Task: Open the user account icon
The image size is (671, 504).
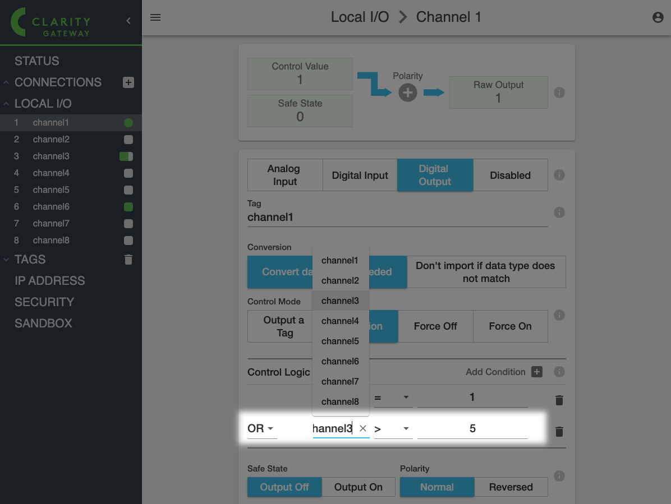Action: coord(658,17)
